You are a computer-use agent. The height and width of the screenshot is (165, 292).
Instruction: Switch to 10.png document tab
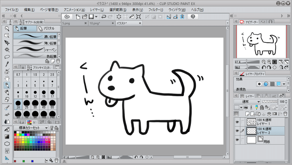[95, 23]
